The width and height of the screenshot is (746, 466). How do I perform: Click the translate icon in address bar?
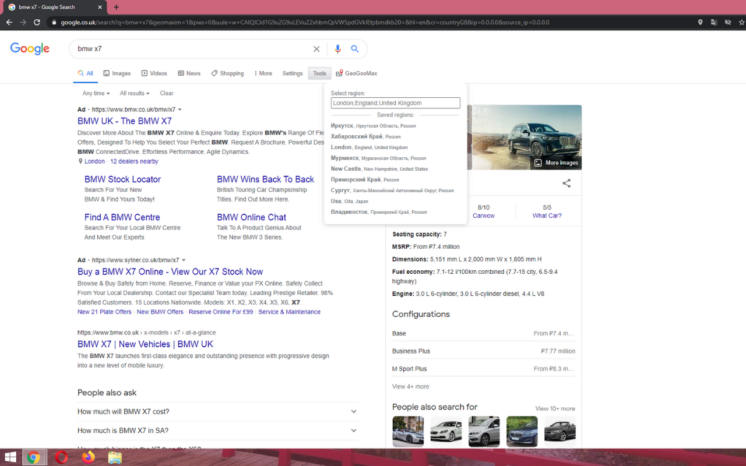click(714, 22)
